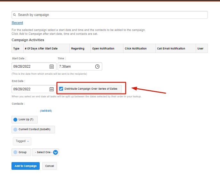
Task: Click the Open Notification column header
Action: click(x=103, y=49)
